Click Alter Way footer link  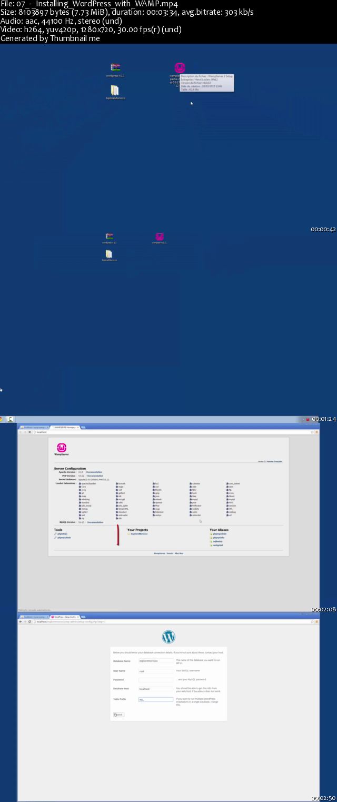(179, 553)
